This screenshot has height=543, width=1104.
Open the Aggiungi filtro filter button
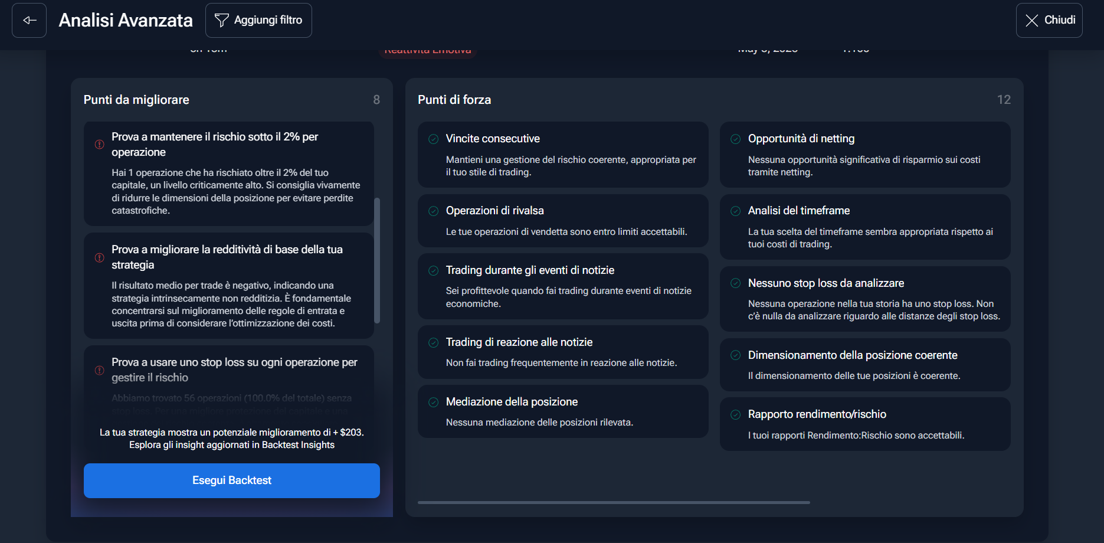pos(258,20)
